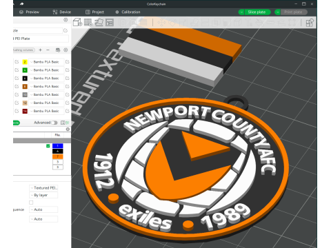This screenshot has height=248, width=331.
Task: Click edit icon right of filament 2 dropdown
Action: click(68, 62)
